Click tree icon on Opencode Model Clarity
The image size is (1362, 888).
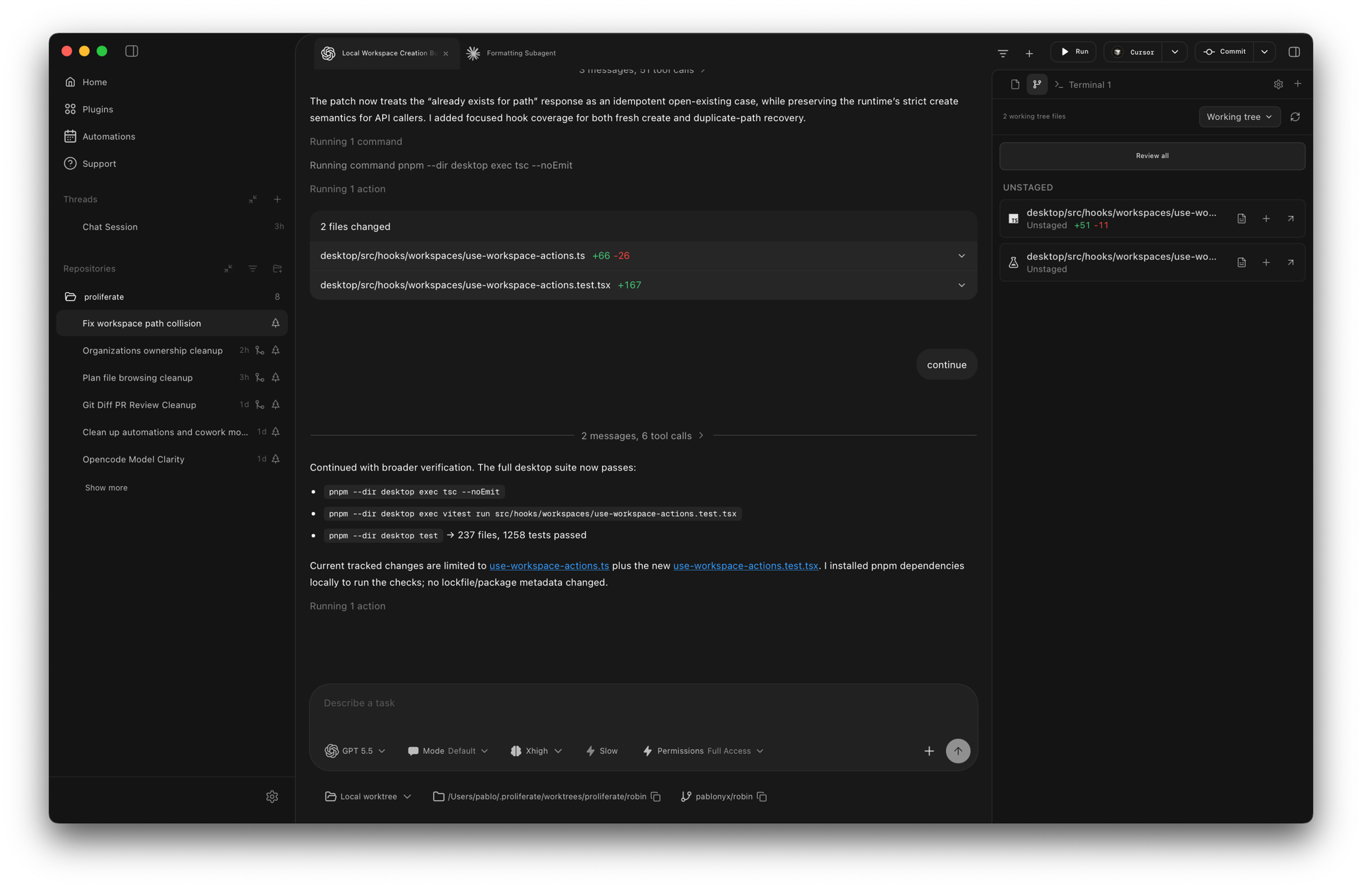(x=276, y=460)
